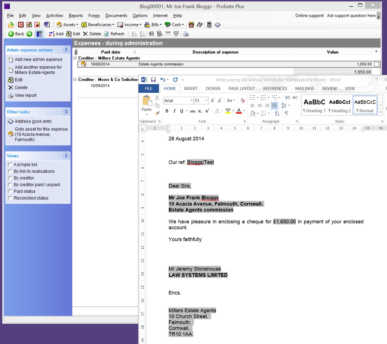Click the Subscript button in Word
The width and height of the screenshot is (387, 344).
click(x=200, y=111)
